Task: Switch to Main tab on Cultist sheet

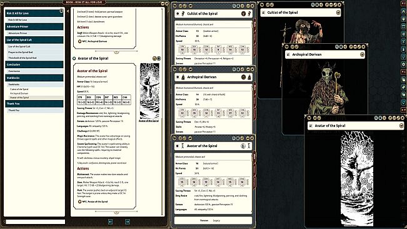Action: [254, 25]
